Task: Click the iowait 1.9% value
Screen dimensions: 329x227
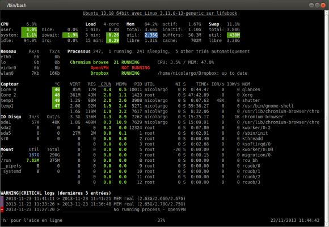Action: (x=70, y=35)
